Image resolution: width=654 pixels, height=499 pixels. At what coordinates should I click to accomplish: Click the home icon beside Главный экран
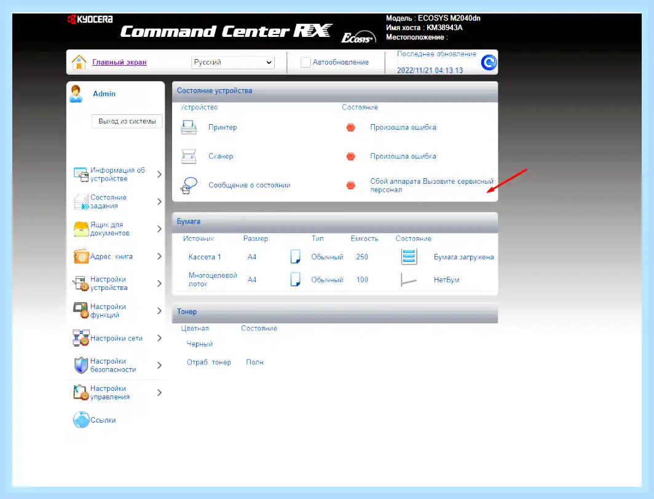point(79,62)
